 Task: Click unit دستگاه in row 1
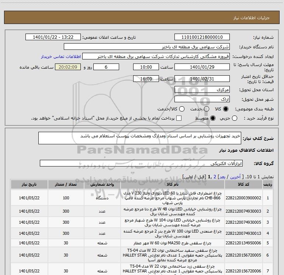tap(102, 198)
